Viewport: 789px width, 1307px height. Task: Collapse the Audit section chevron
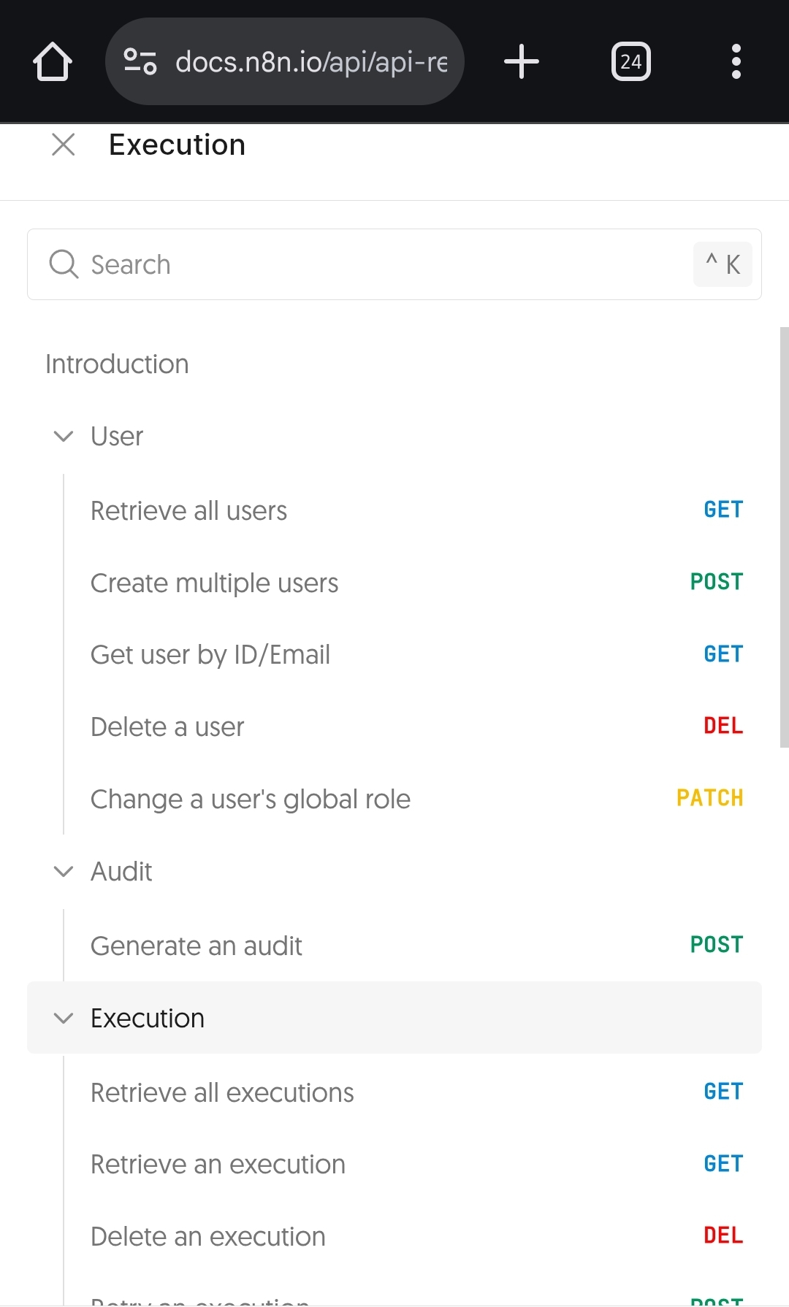click(x=64, y=871)
